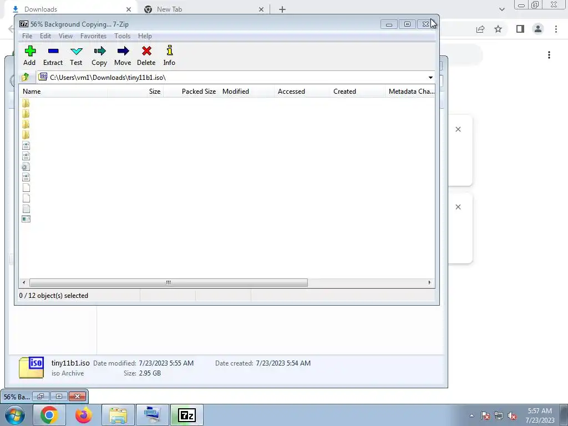The height and width of the screenshot is (426, 568).
Task: Dismiss the lower download card with X
Action: [x=458, y=207]
